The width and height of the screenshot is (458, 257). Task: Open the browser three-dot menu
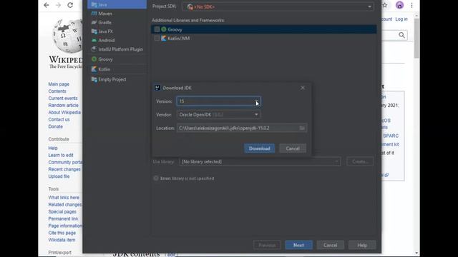[412, 5]
